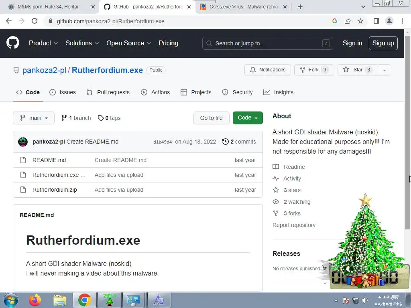Click Report repository link
The width and height of the screenshot is (411, 308).
click(x=294, y=225)
